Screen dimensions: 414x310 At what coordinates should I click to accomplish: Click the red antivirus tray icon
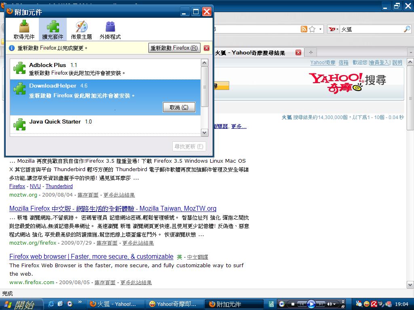point(374,304)
